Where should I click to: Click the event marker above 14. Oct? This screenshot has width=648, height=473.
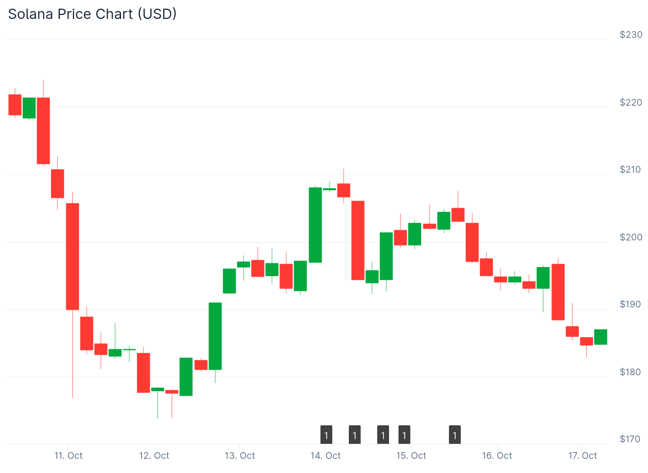pos(326,435)
